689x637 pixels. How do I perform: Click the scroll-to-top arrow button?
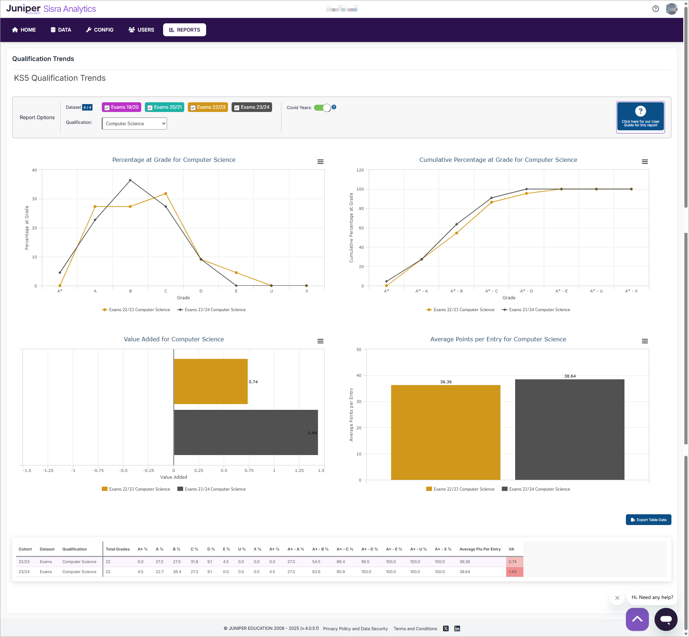coord(637,619)
